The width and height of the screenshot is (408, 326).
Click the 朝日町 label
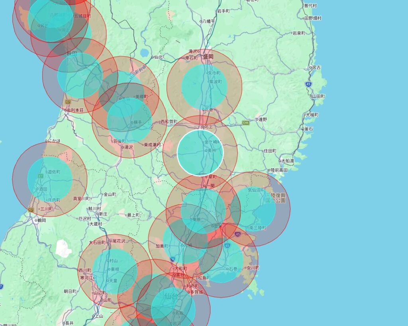(x=71, y=291)
